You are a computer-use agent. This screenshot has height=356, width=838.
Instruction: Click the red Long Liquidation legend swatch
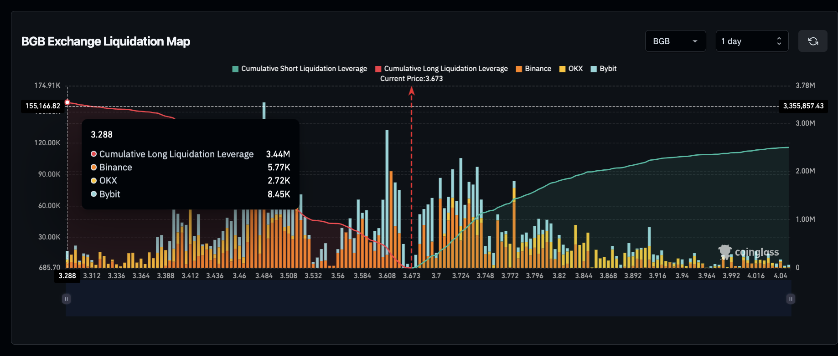coord(378,69)
